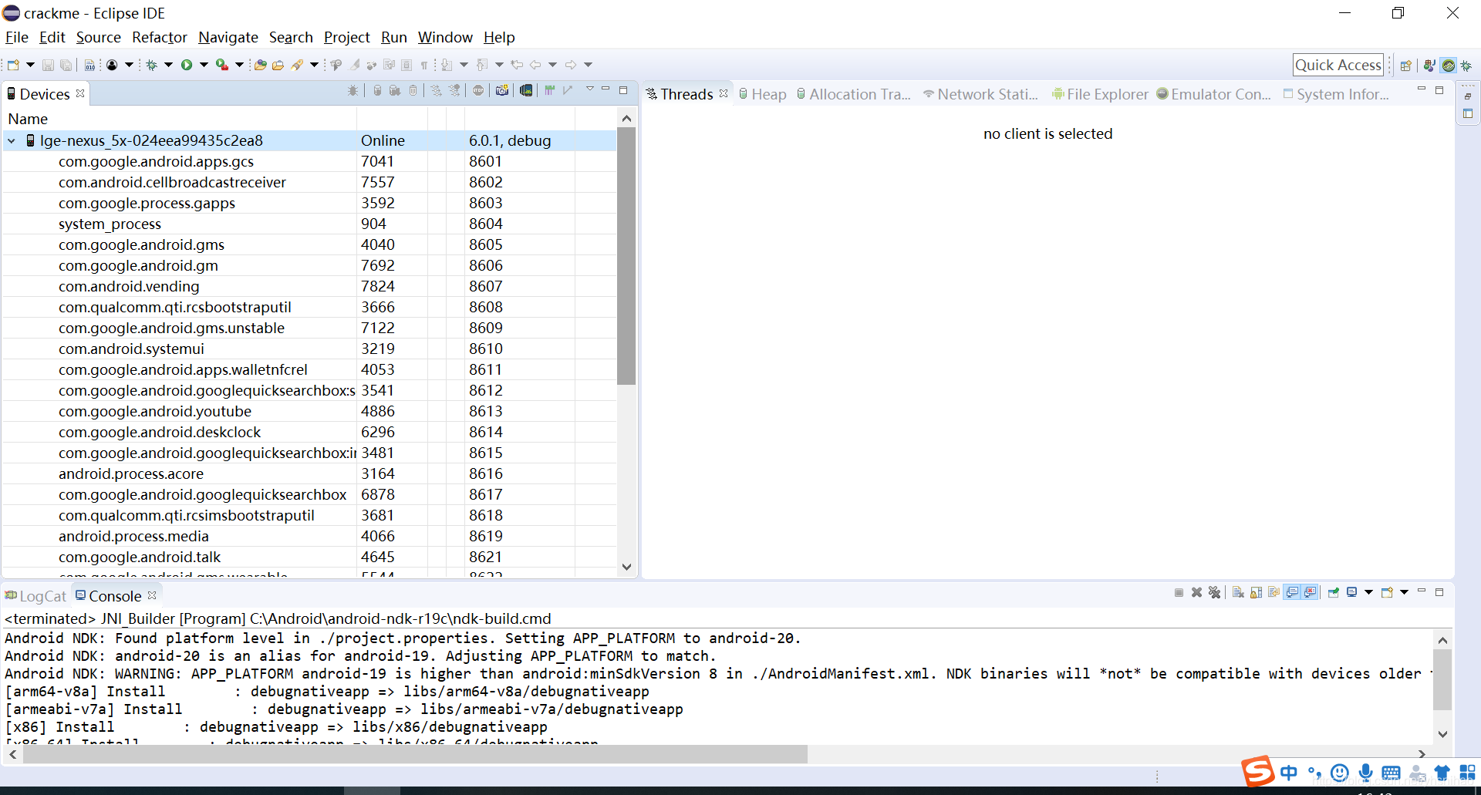Click Update Heap icon in Devices panel
Screen dimensions: 1481x795
377,90
